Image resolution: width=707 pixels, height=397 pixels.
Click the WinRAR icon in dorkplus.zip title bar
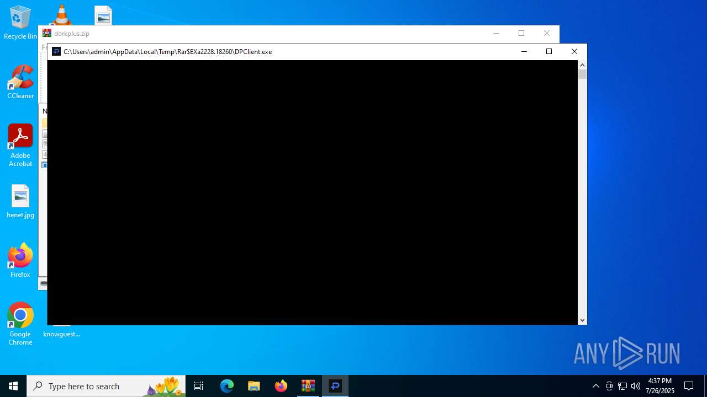pyautogui.click(x=47, y=34)
